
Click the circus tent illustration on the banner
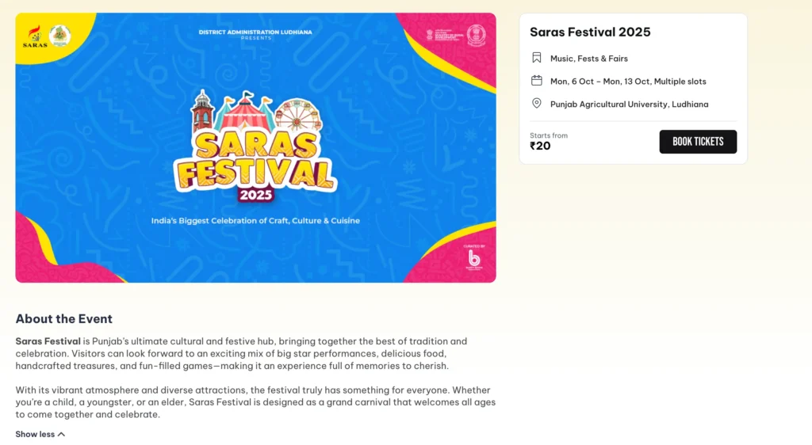click(245, 114)
